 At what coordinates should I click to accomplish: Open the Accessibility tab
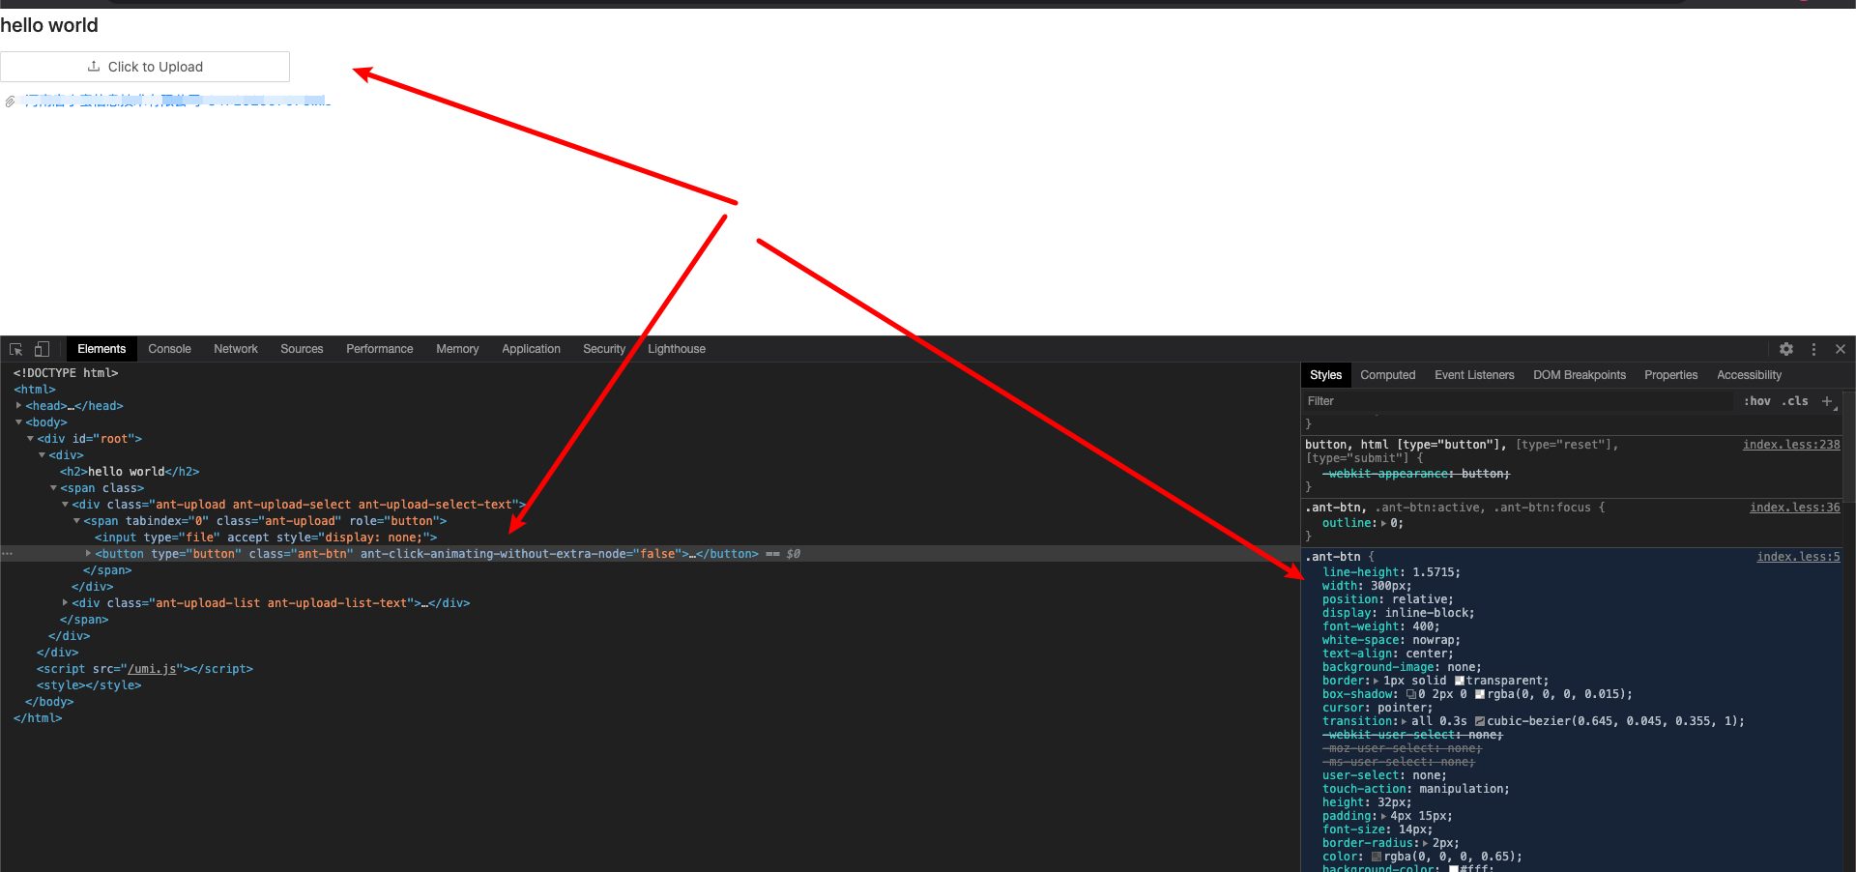tap(1749, 375)
